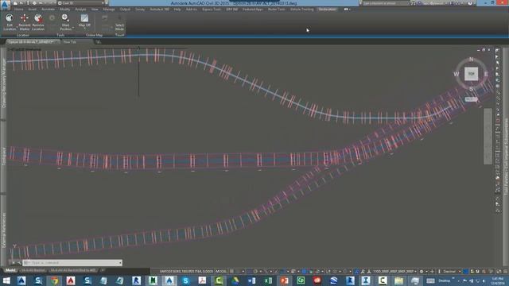Click N on the ViewCube compass
This screenshot has height=286, width=509.
471,60
